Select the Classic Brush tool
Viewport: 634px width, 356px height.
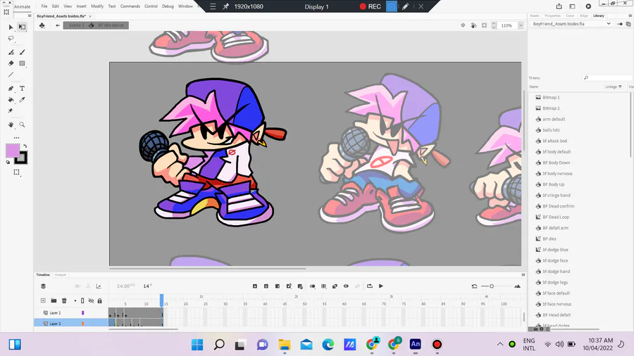(23, 52)
